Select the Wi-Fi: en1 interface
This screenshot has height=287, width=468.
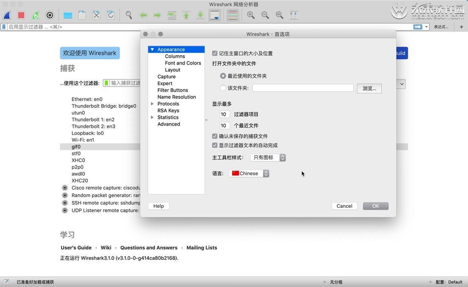pyautogui.click(x=83, y=140)
